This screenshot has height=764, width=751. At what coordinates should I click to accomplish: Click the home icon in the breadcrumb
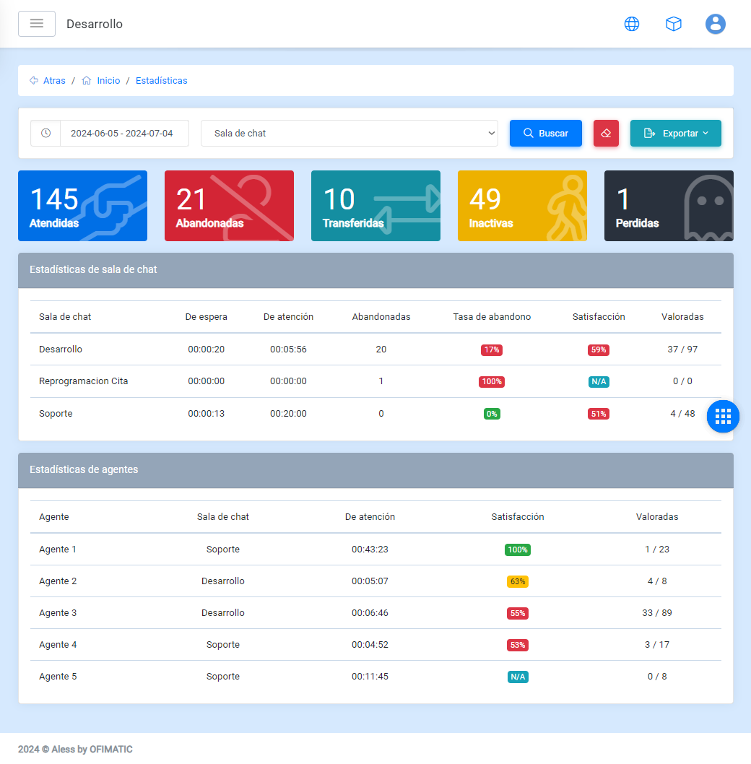(87, 81)
